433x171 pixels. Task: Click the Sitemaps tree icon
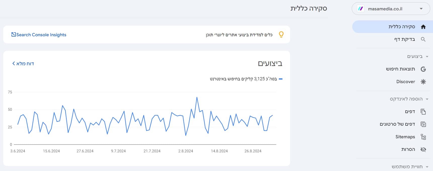(423, 137)
